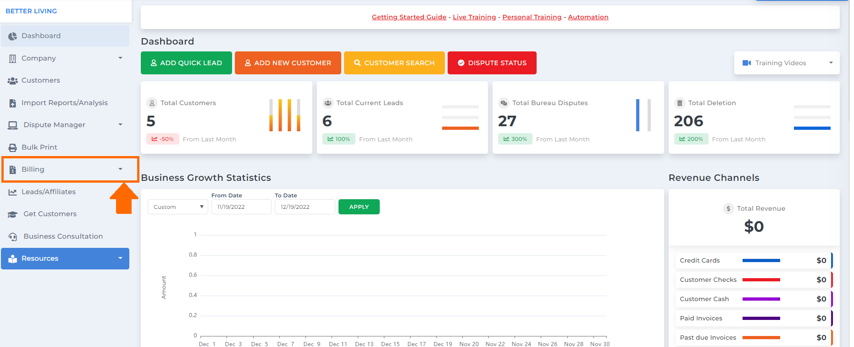
Task: Click the Dashboard pie chart icon
Action: (12, 36)
